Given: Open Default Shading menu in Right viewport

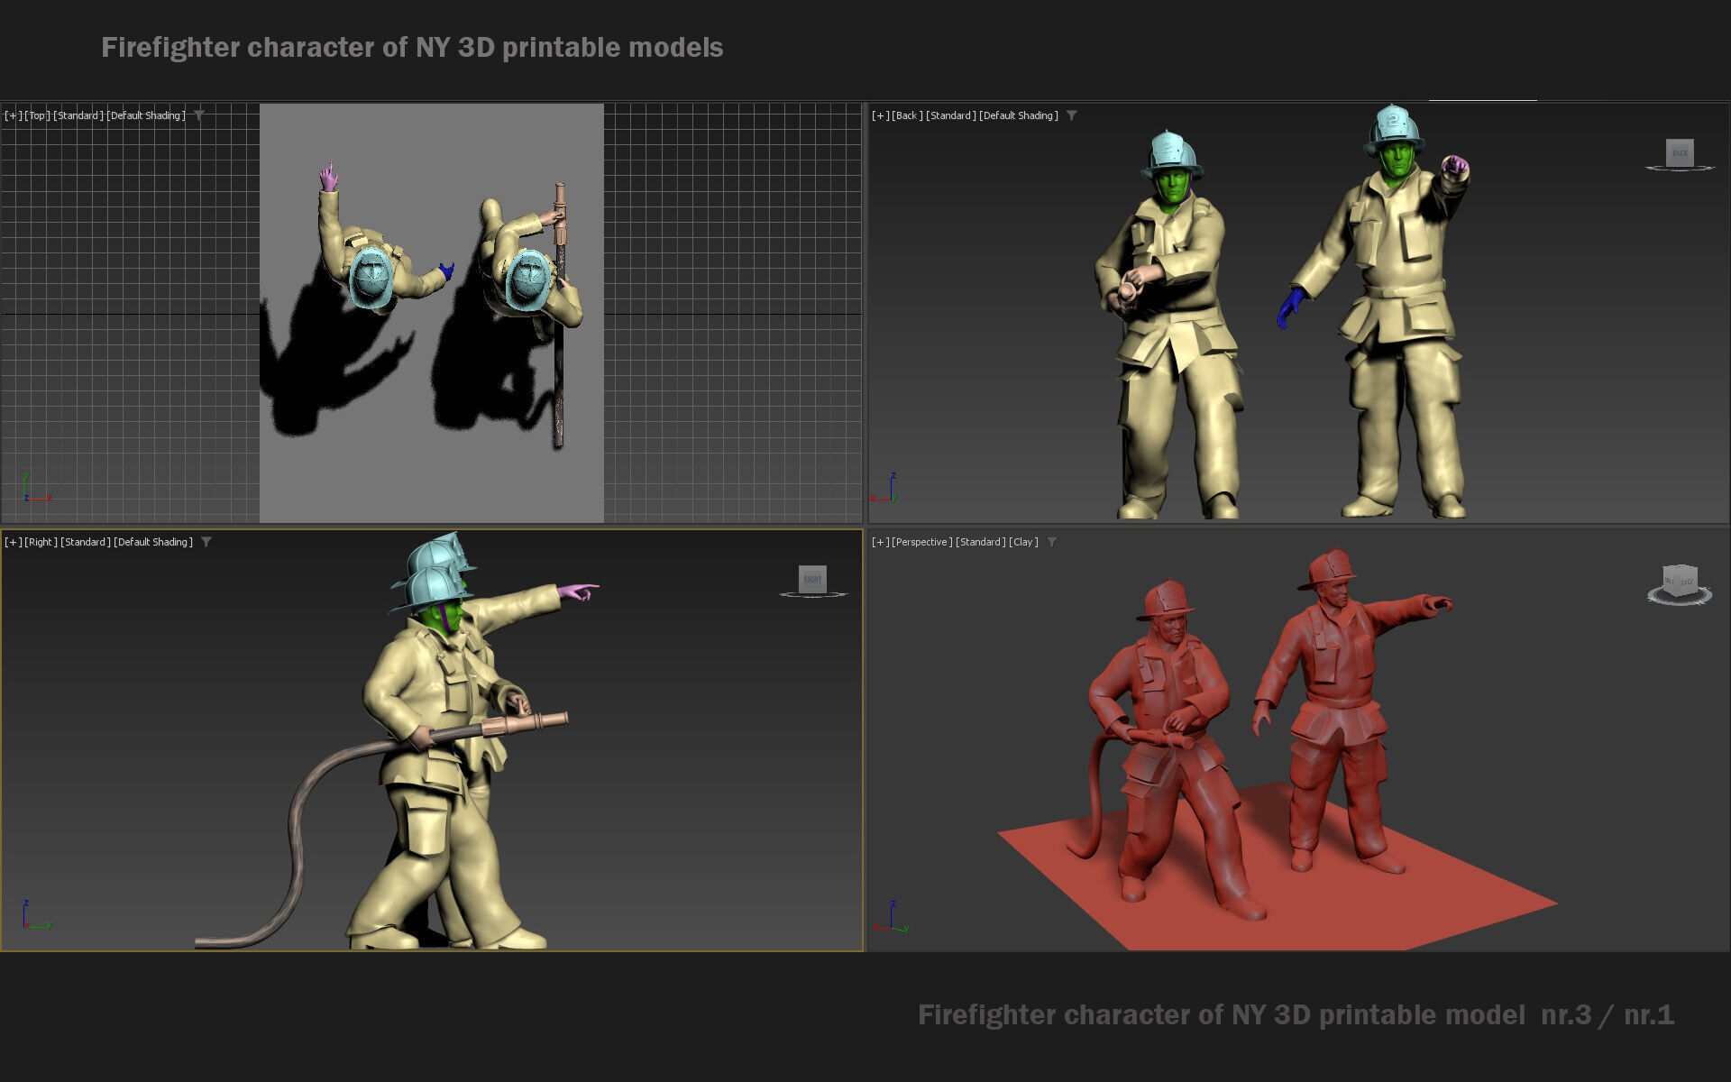Looking at the screenshot, I should pos(153,542).
